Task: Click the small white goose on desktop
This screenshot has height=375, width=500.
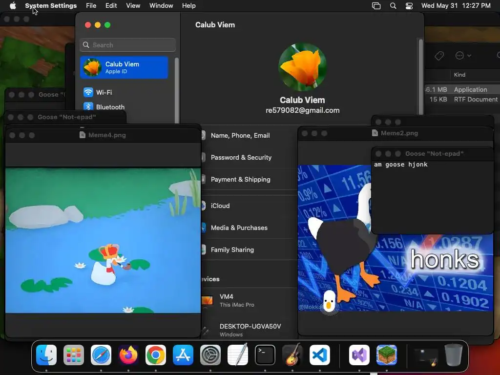Action: pos(329,301)
